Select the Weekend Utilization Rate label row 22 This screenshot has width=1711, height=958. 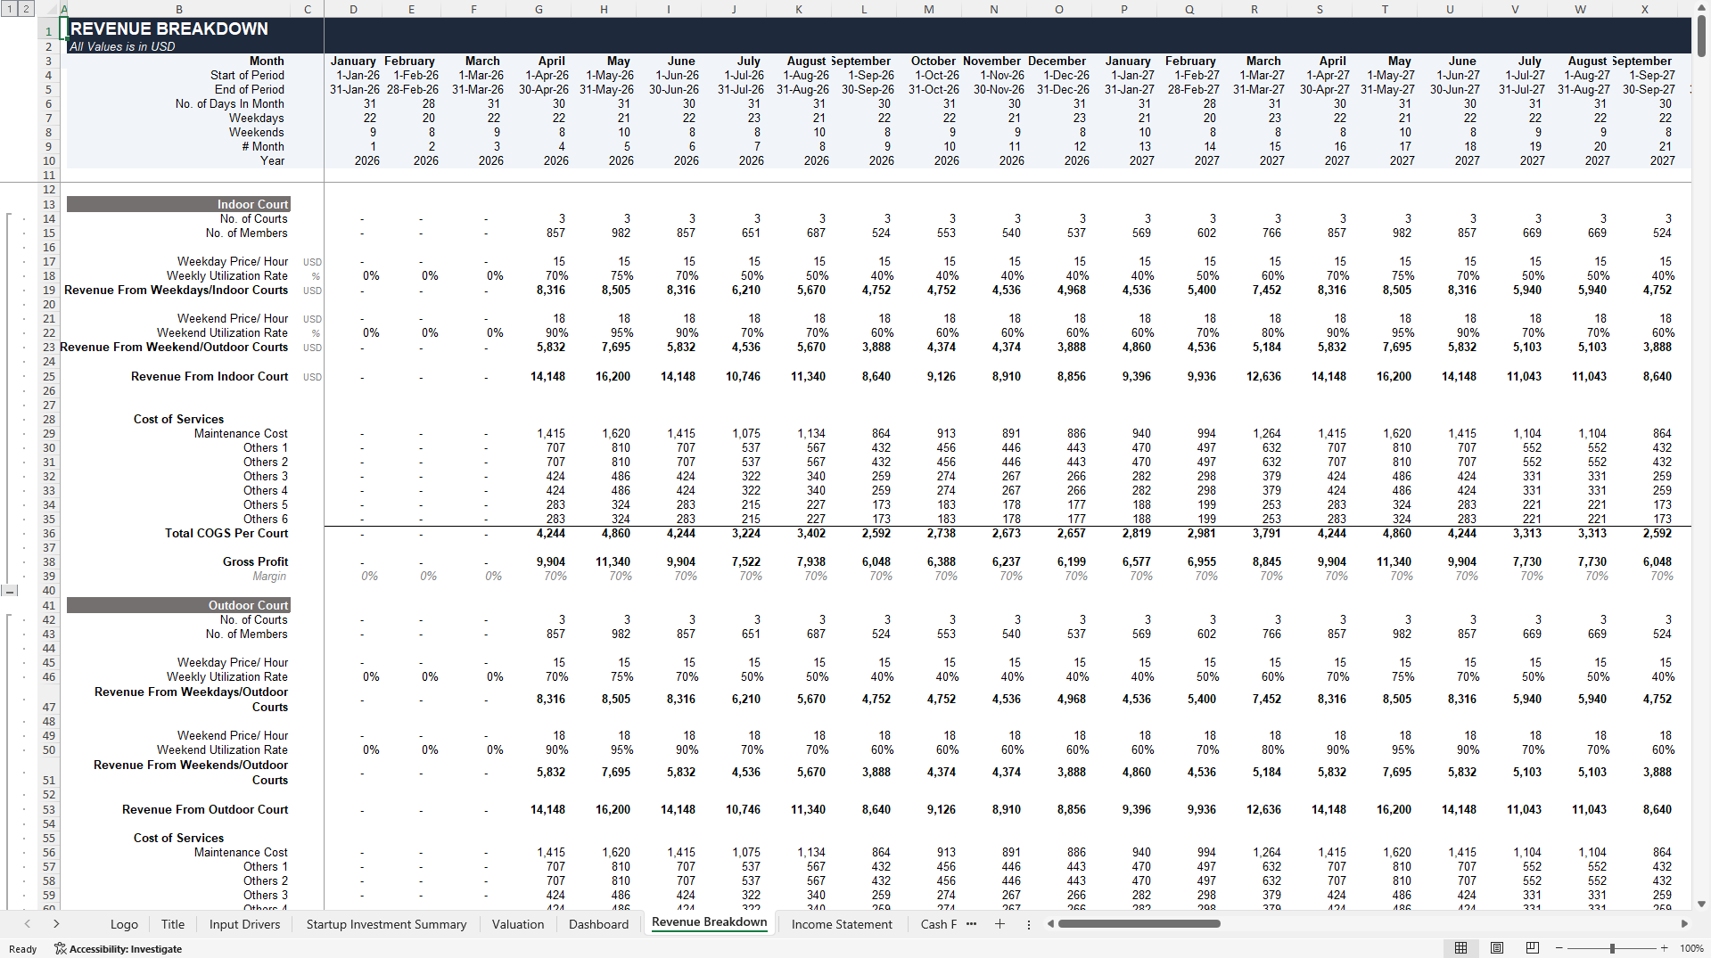(x=222, y=332)
